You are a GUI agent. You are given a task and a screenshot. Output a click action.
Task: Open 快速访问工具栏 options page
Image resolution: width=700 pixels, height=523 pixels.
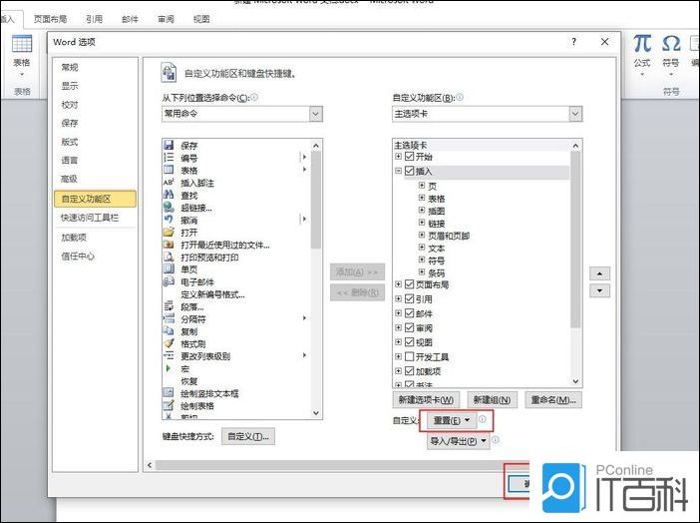pos(90,218)
